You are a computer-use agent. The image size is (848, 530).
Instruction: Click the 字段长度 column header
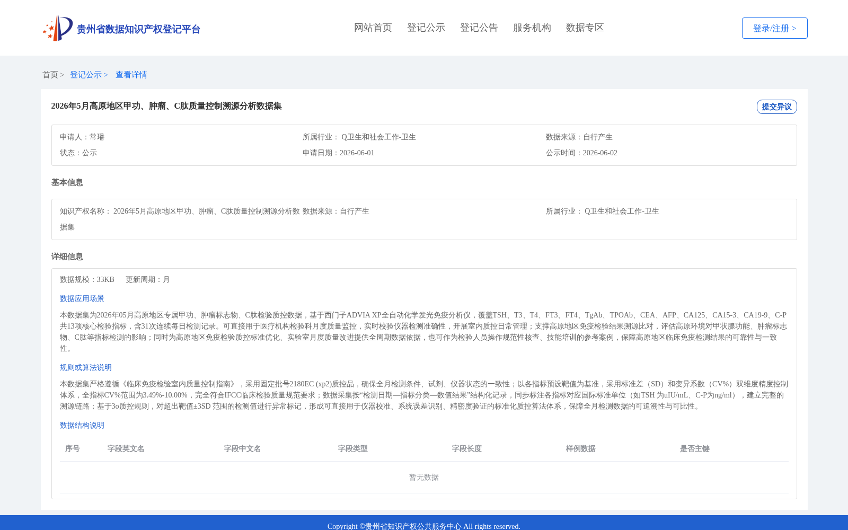click(x=467, y=448)
